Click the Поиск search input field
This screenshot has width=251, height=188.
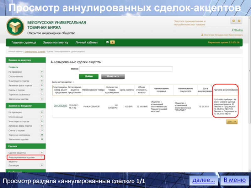point(126,69)
